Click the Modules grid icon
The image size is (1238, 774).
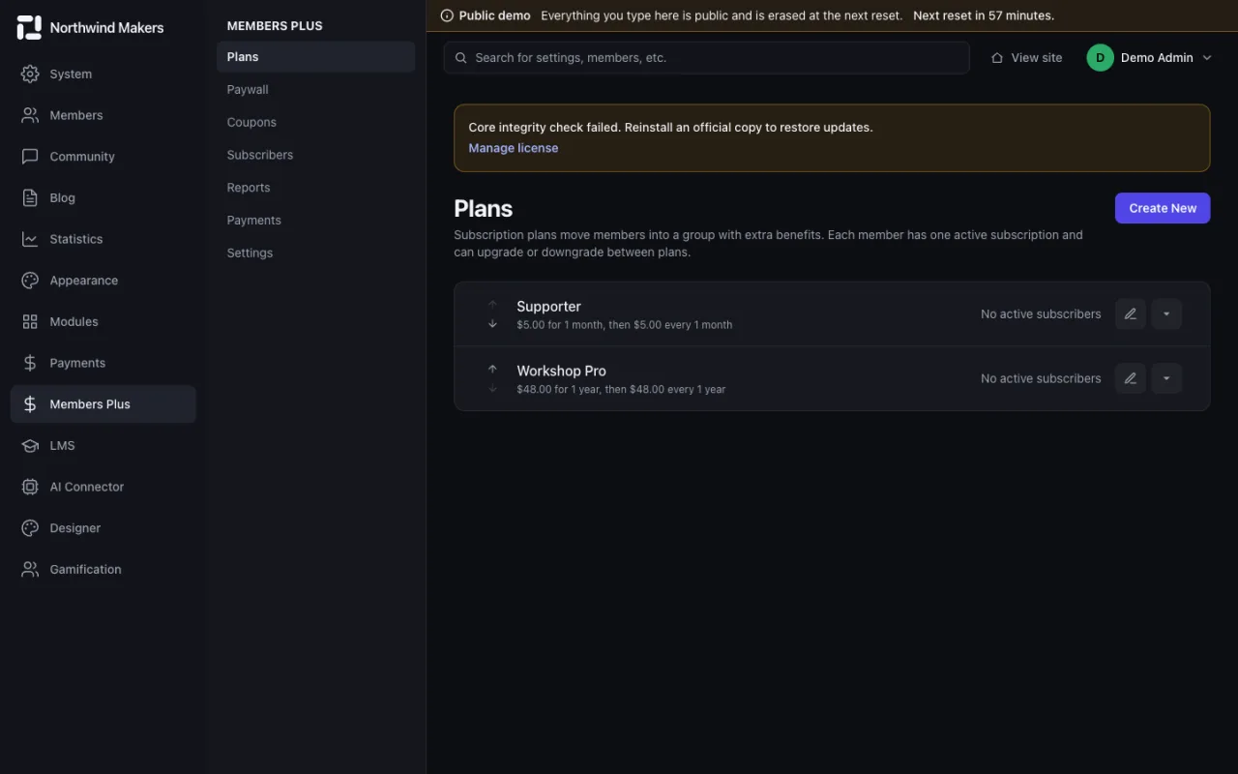pos(30,321)
